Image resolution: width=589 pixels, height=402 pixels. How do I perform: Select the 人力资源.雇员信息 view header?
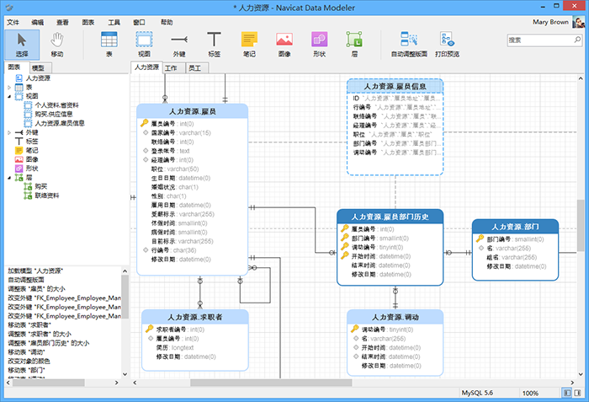(395, 86)
